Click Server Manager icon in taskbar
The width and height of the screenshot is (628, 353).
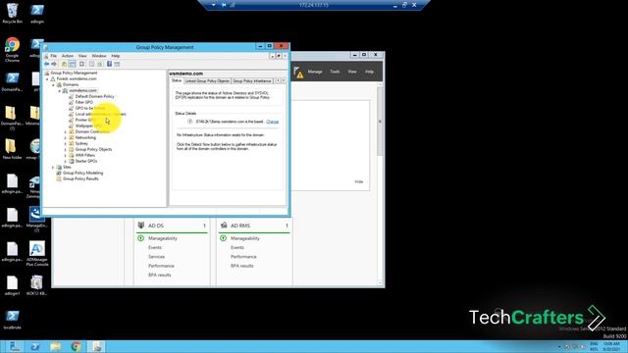click(15, 346)
